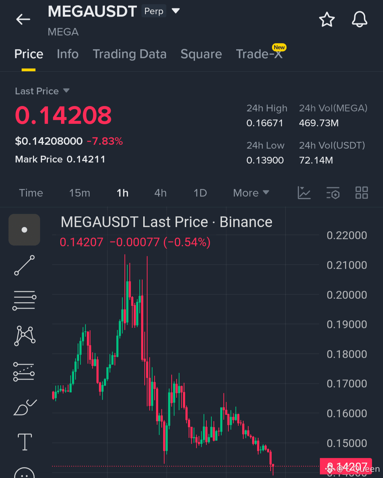Viewport: 383px width, 478px height.
Task: Select the horizontal lines drawing tool
Action: [x=24, y=300]
